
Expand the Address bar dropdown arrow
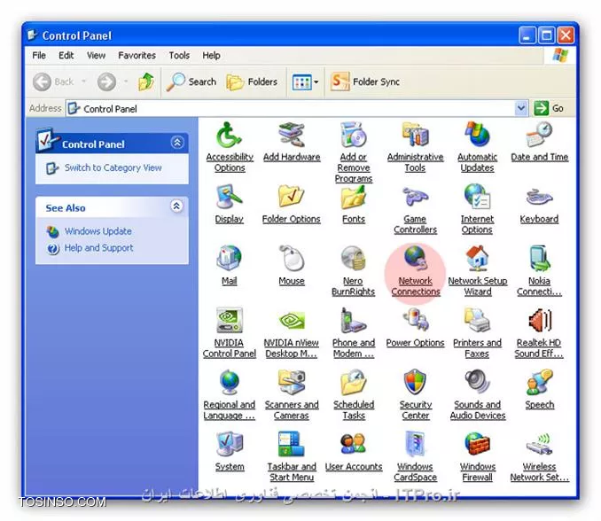(521, 108)
